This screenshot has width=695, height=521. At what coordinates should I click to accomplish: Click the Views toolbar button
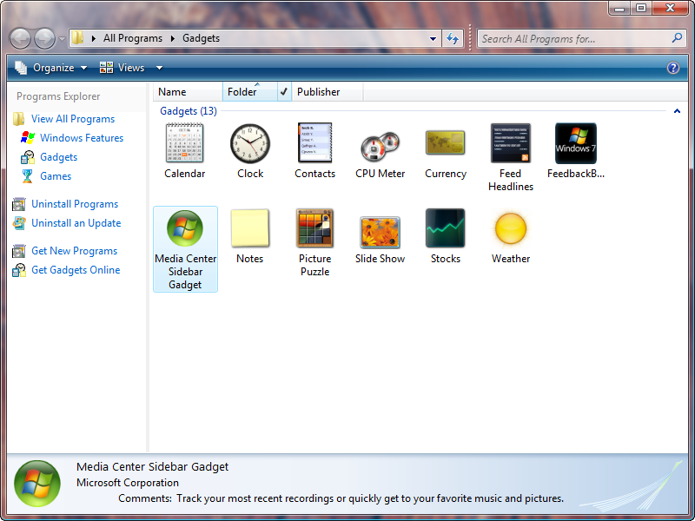pos(122,68)
